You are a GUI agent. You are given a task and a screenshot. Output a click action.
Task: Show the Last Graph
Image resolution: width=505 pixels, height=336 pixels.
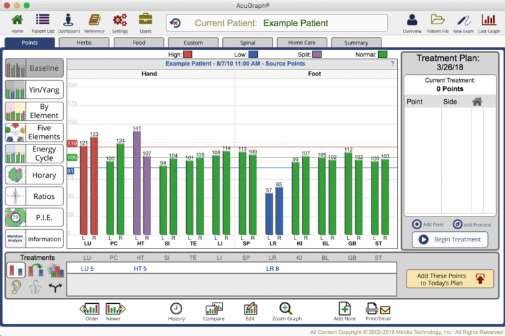tap(489, 20)
